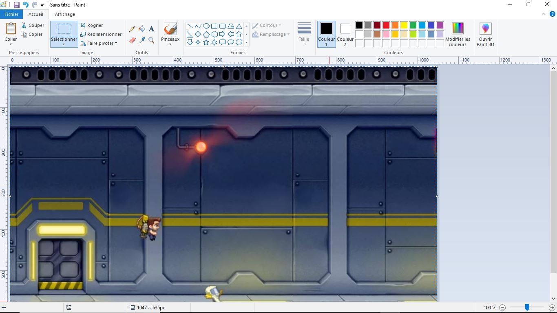Open the Taille line thickness menu
Viewport: 557px width, 313px height.
tap(304, 34)
